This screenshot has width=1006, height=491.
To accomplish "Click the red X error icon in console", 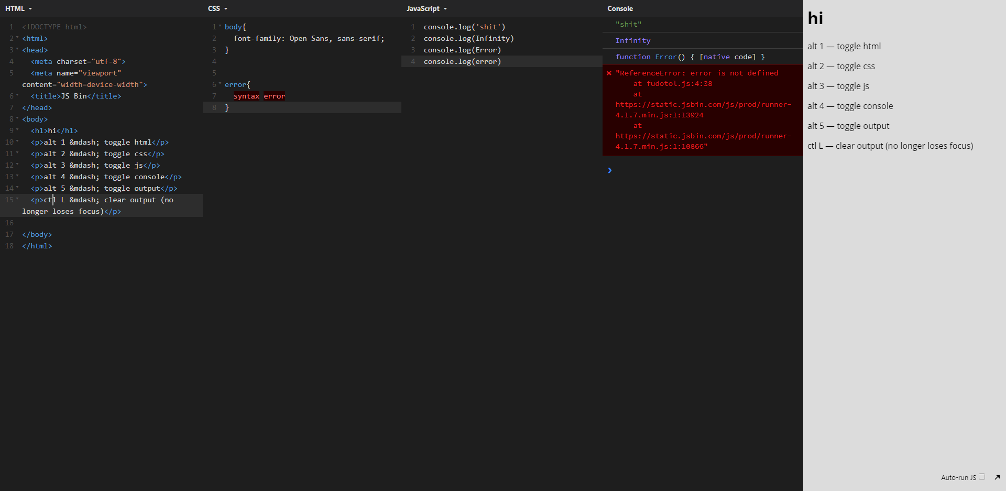I will pyautogui.click(x=609, y=73).
